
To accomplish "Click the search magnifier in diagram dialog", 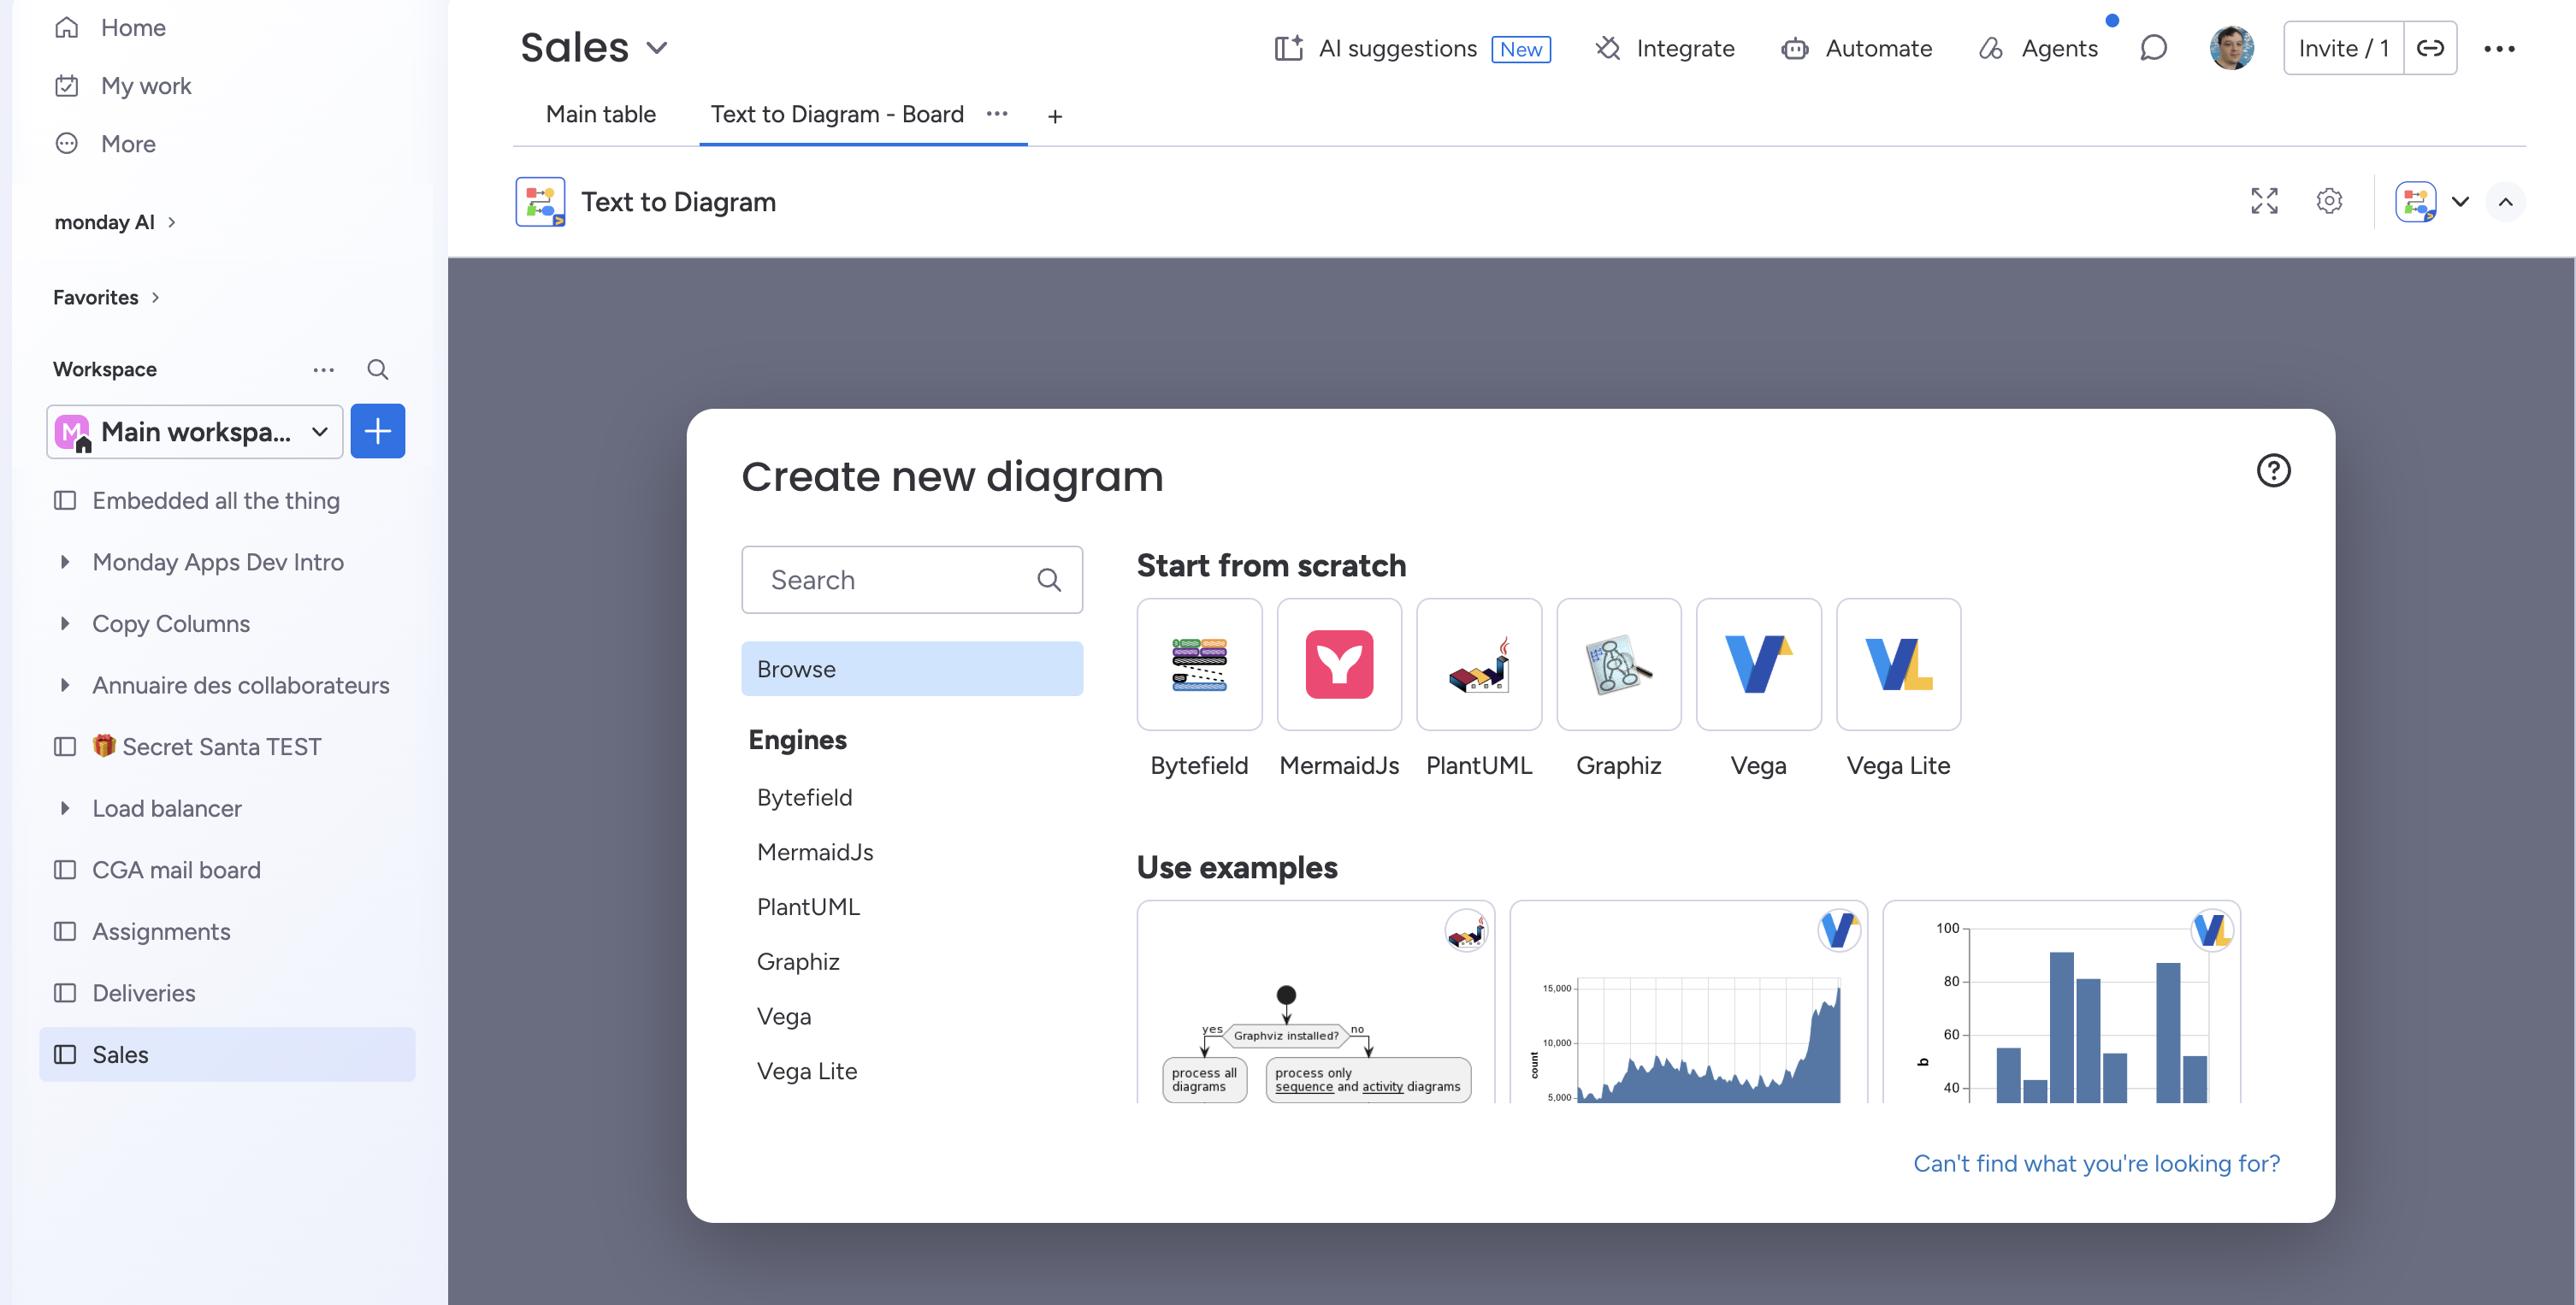I will coord(1049,580).
